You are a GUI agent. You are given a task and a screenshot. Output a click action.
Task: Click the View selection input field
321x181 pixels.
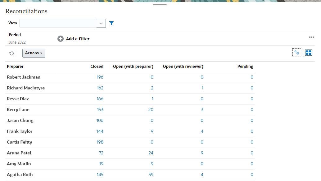pos(58,23)
